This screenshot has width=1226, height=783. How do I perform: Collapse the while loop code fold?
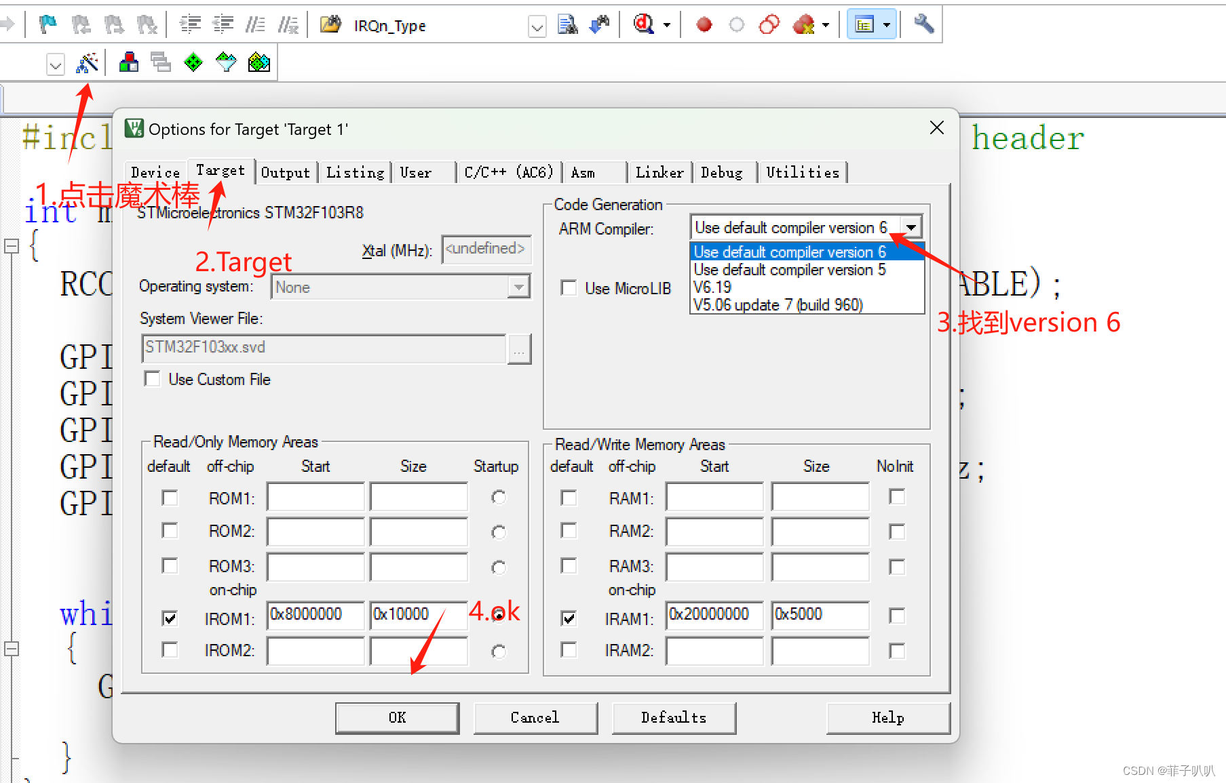pos(11,648)
